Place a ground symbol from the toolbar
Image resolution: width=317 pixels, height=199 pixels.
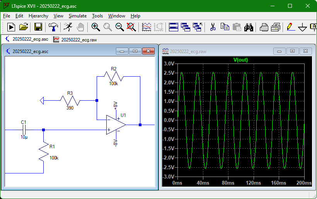[x=302, y=27]
